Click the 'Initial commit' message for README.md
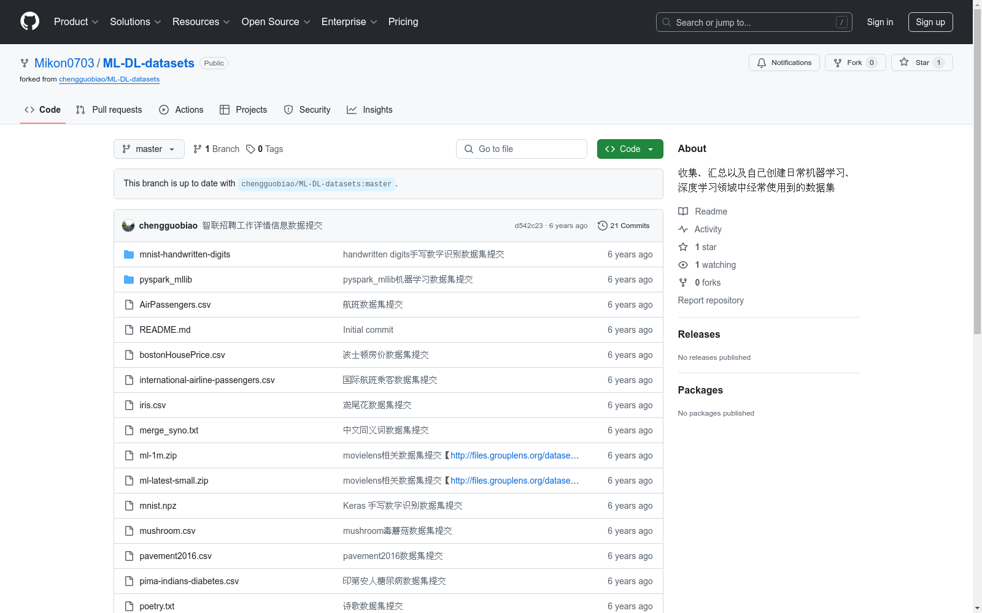Viewport: 982px width, 613px height. (x=368, y=330)
